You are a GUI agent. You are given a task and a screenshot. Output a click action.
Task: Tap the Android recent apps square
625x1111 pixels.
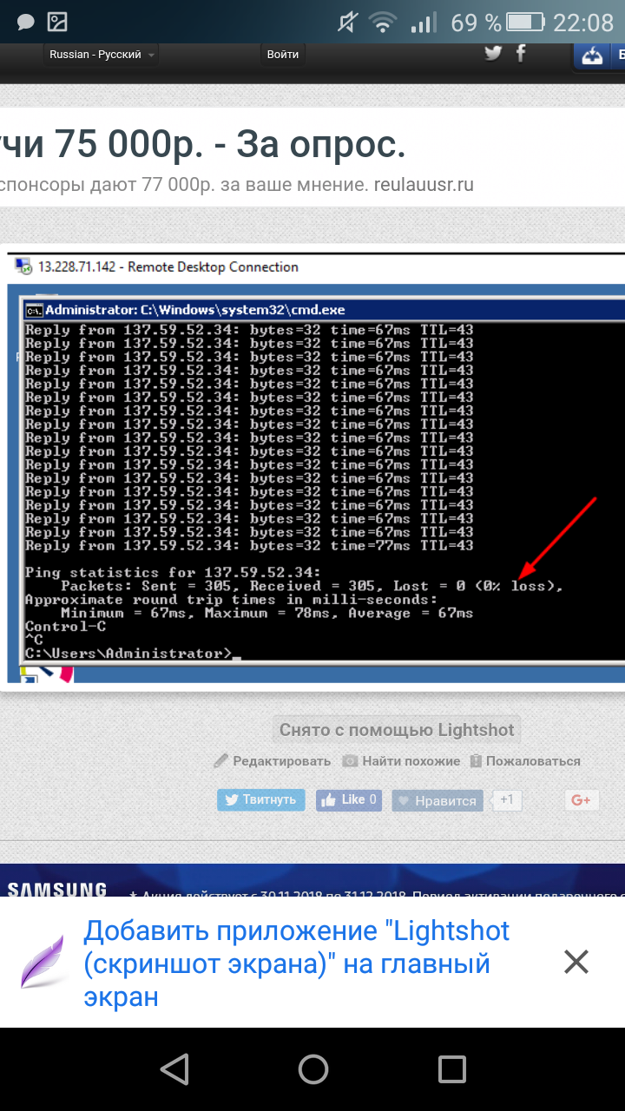451,1069
